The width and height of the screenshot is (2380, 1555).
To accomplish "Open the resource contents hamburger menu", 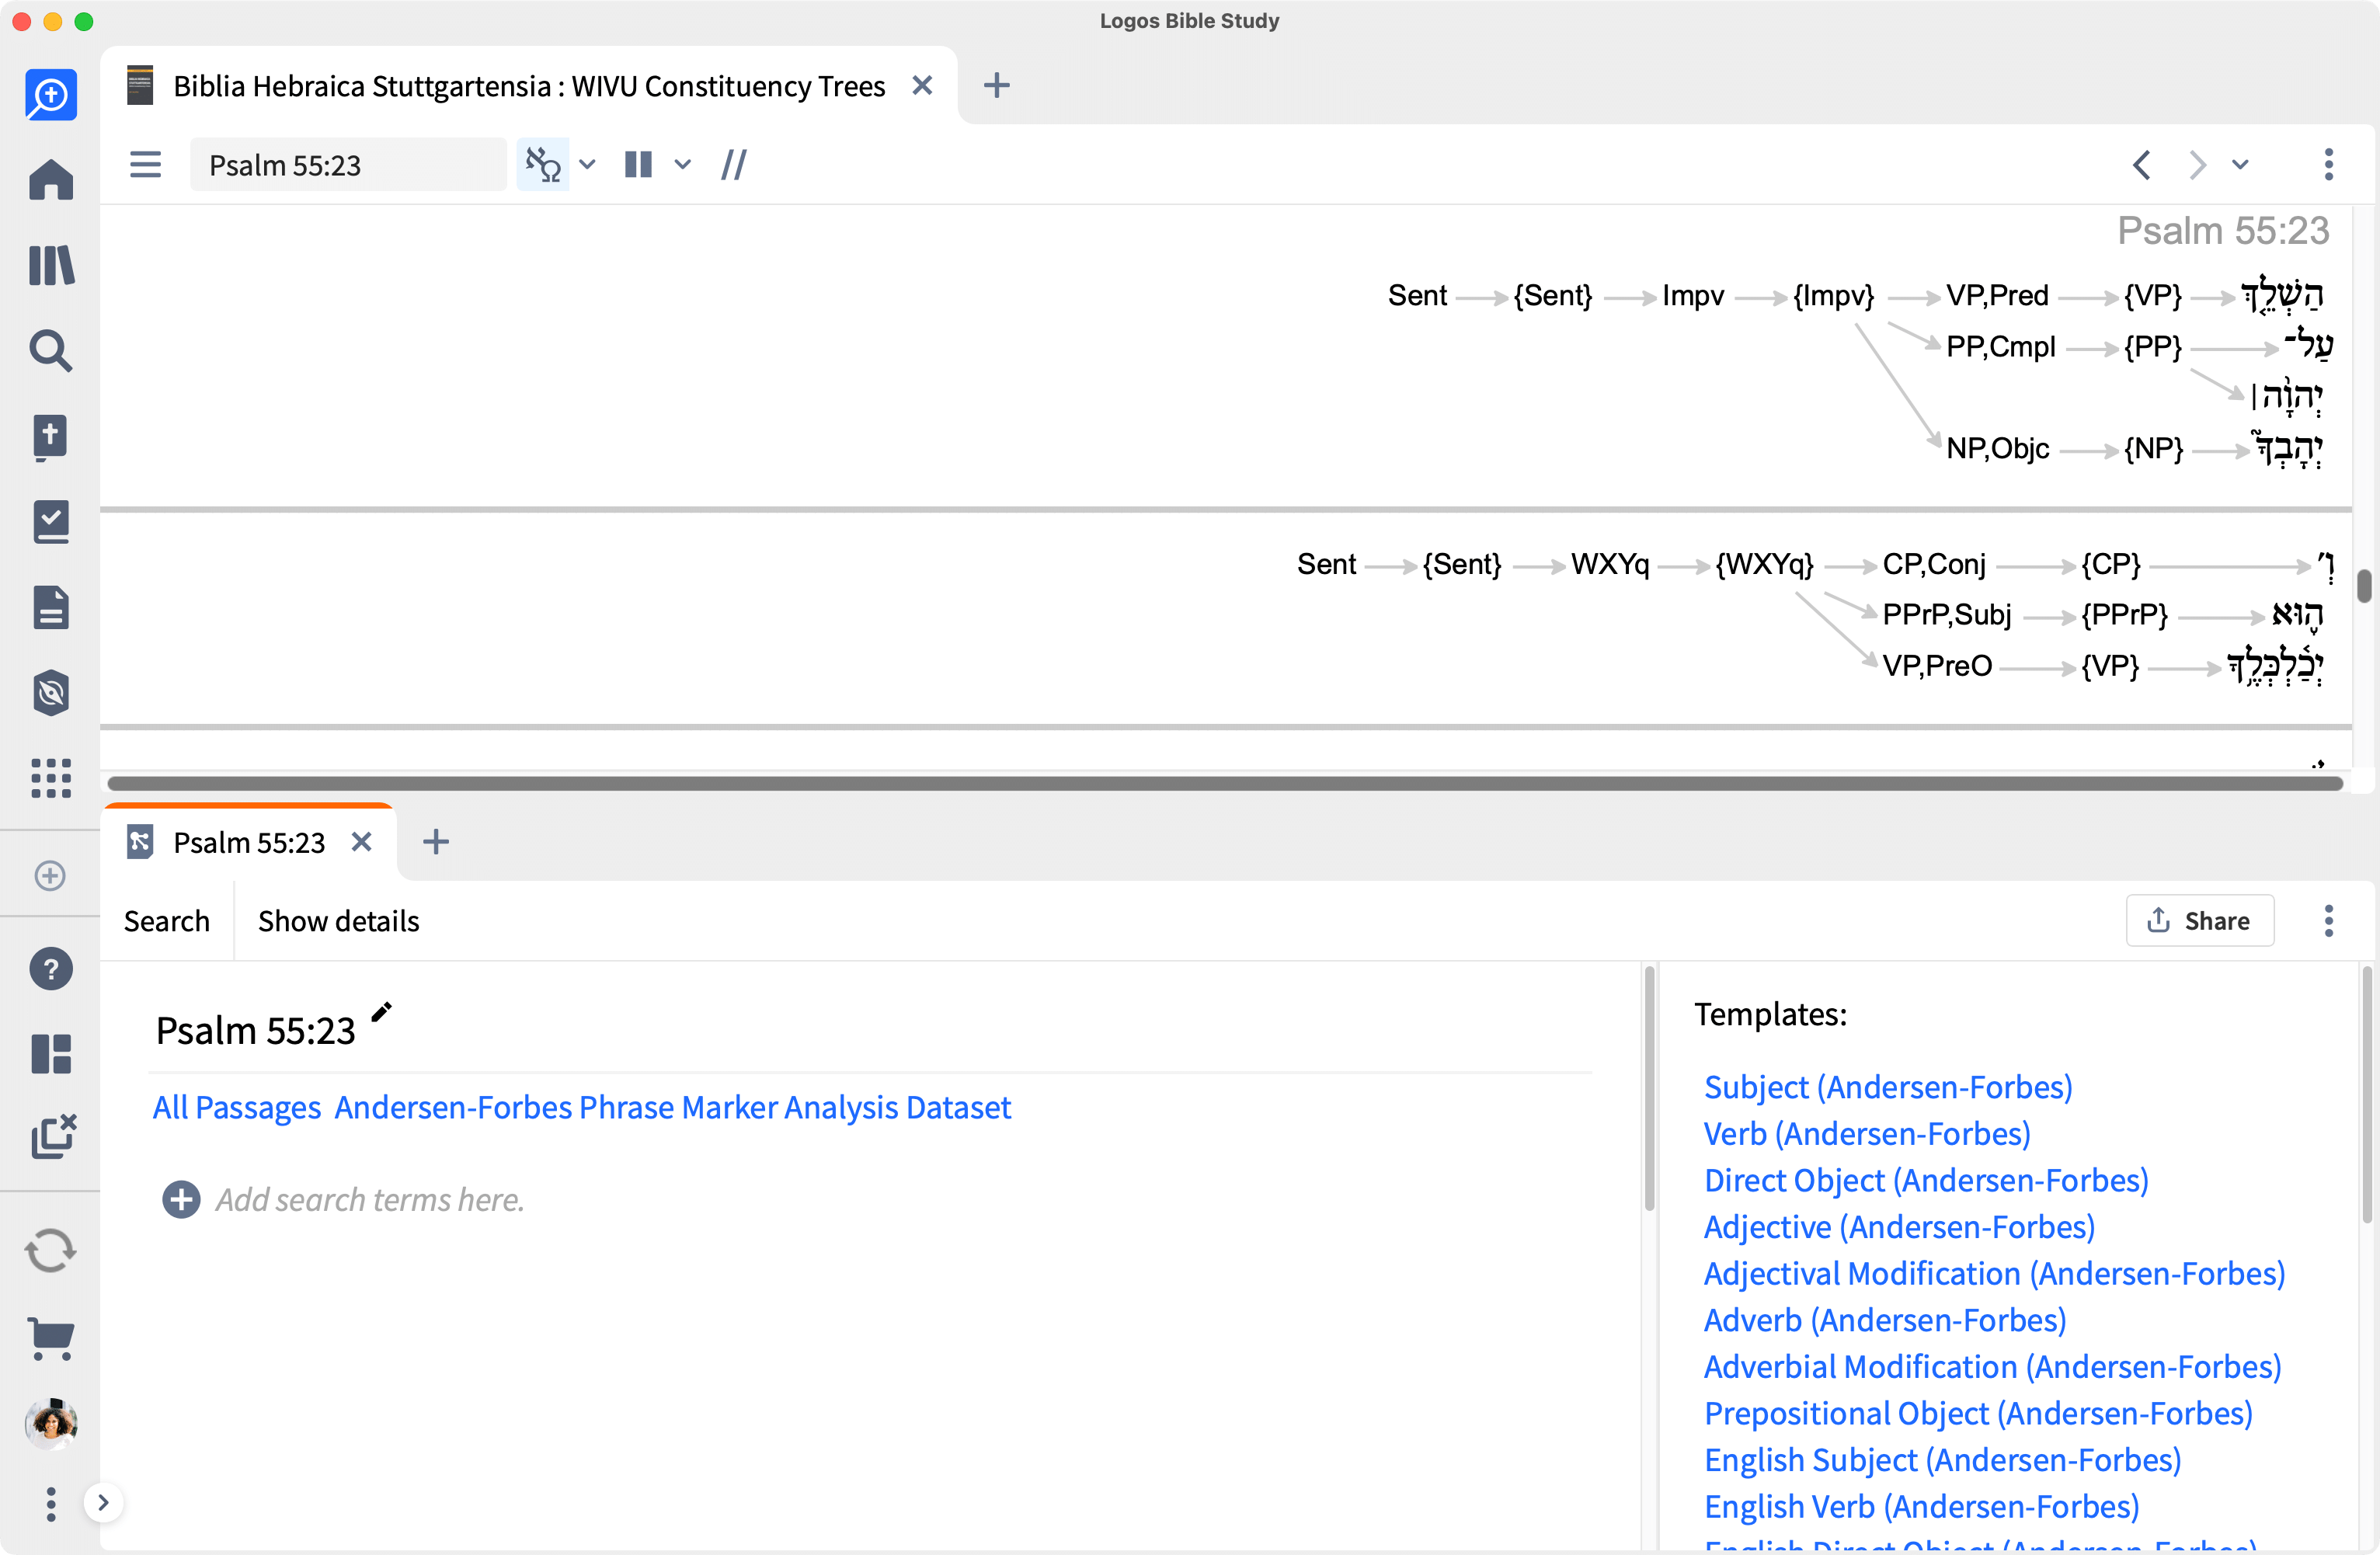I will (x=146, y=164).
